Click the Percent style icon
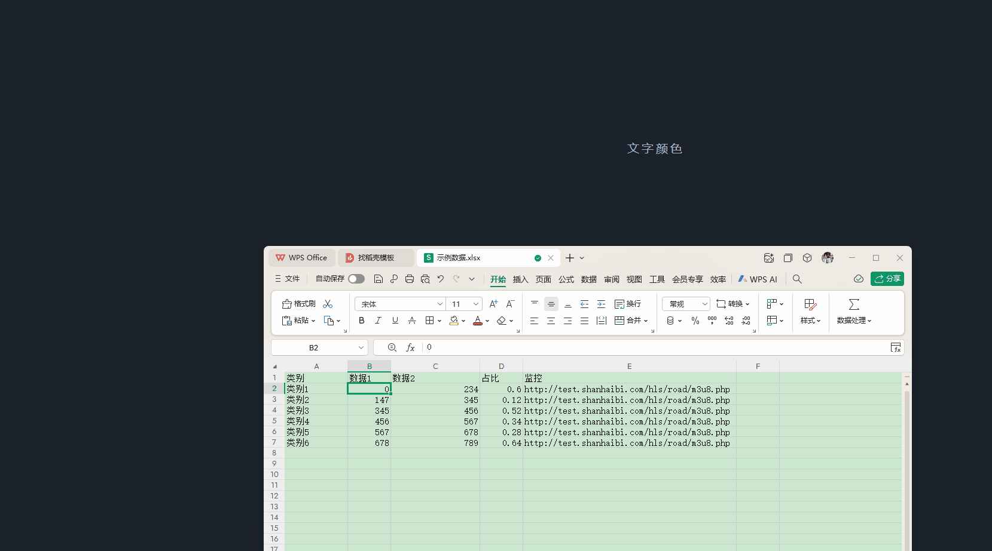This screenshot has width=992, height=551. point(695,321)
